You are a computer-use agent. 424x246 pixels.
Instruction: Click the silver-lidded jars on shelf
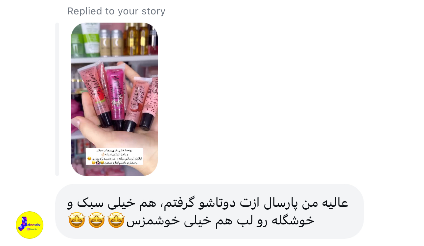point(111,43)
